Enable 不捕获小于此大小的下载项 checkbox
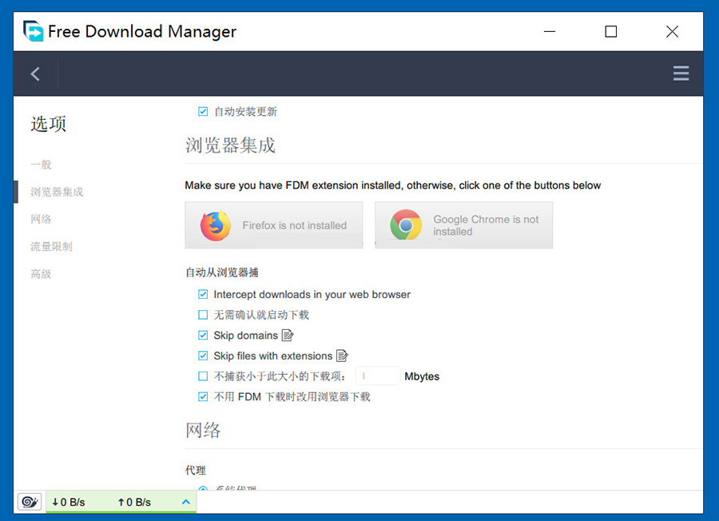 tap(203, 376)
